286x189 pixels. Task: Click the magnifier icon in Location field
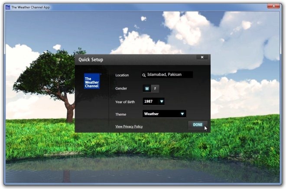click(144, 75)
